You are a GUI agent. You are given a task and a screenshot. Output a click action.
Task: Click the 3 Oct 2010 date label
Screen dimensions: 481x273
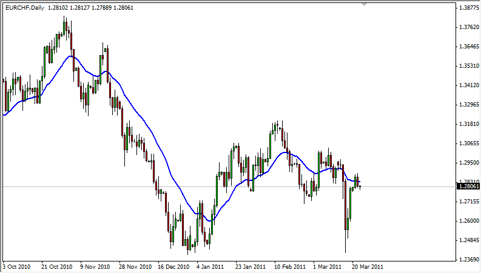(x=16, y=267)
